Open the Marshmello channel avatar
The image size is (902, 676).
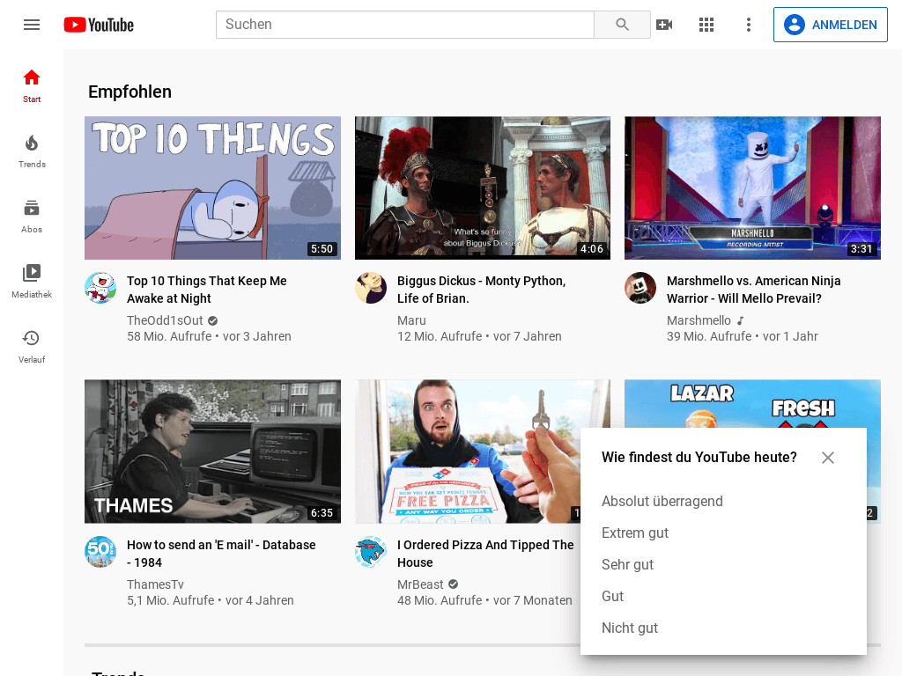(641, 288)
